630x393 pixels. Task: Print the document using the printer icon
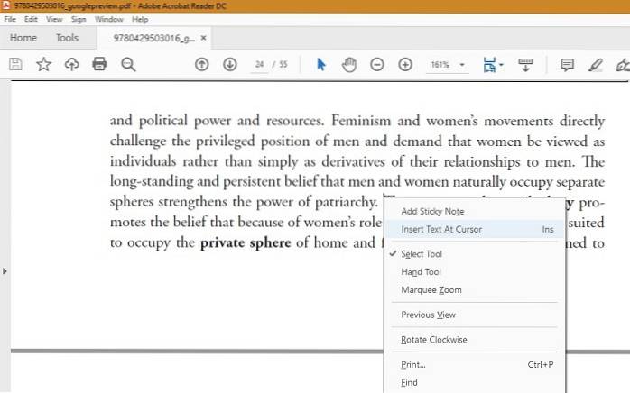(99, 64)
